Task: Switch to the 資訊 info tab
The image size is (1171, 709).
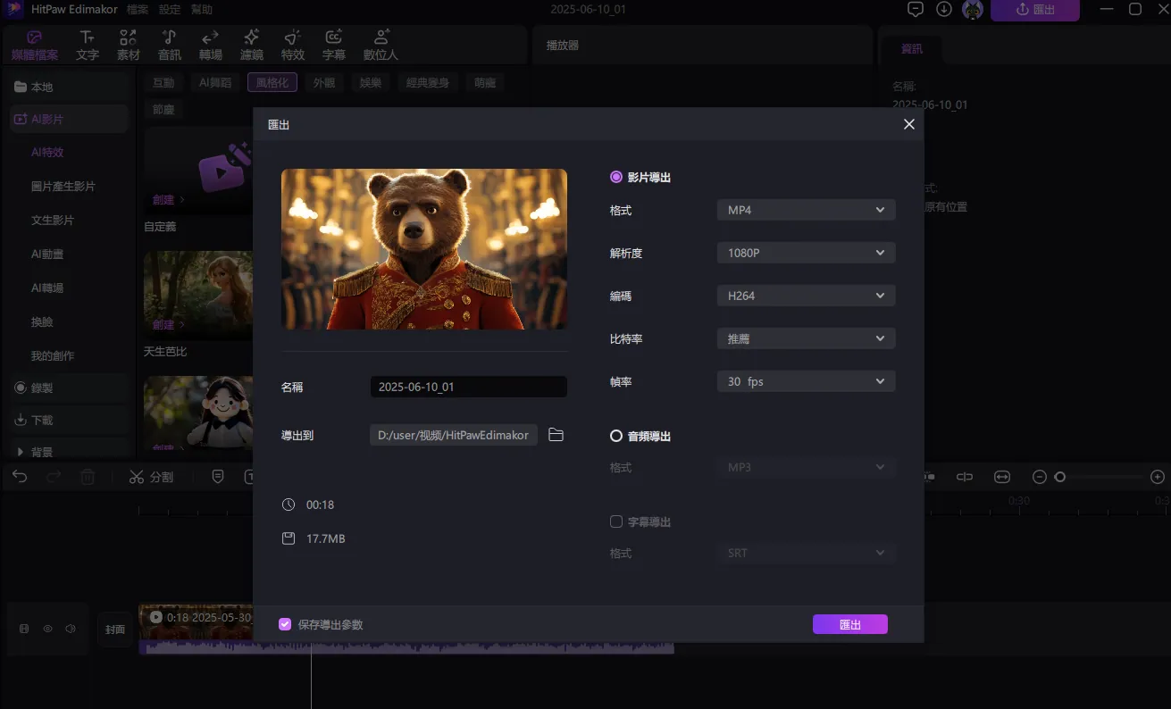Action: tap(911, 48)
